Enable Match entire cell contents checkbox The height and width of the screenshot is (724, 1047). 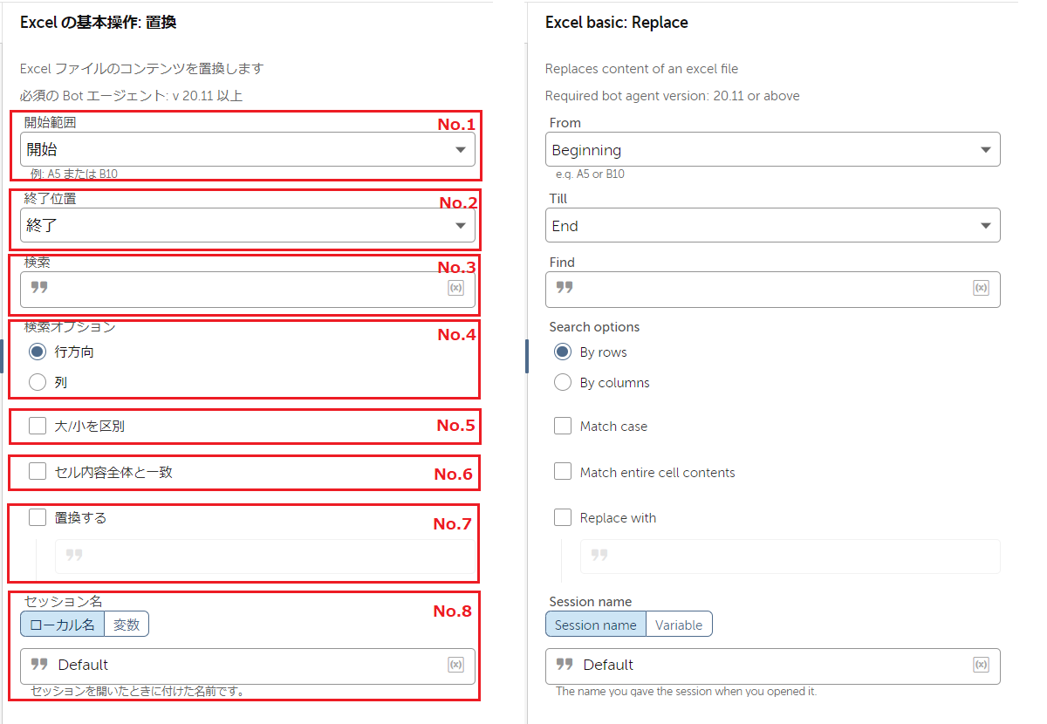click(x=563, y=472)
